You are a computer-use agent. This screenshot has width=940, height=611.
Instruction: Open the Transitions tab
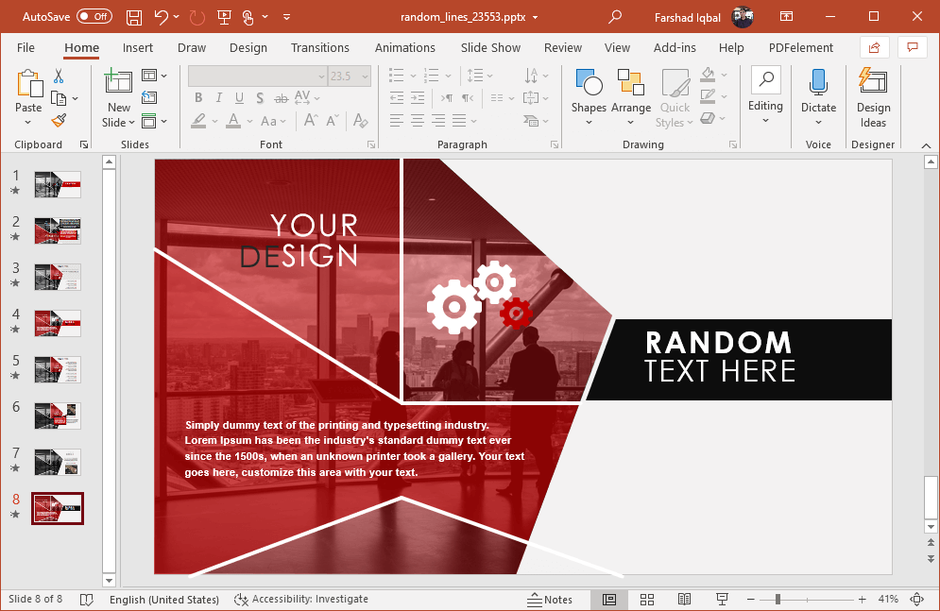pyautogui.click(x=320, y=48)
